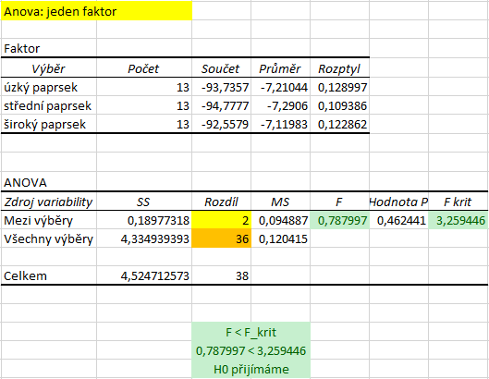Screen dimensions: 489x379
Task: Select variance cell 0,109386
Action: tap(339, 105)
